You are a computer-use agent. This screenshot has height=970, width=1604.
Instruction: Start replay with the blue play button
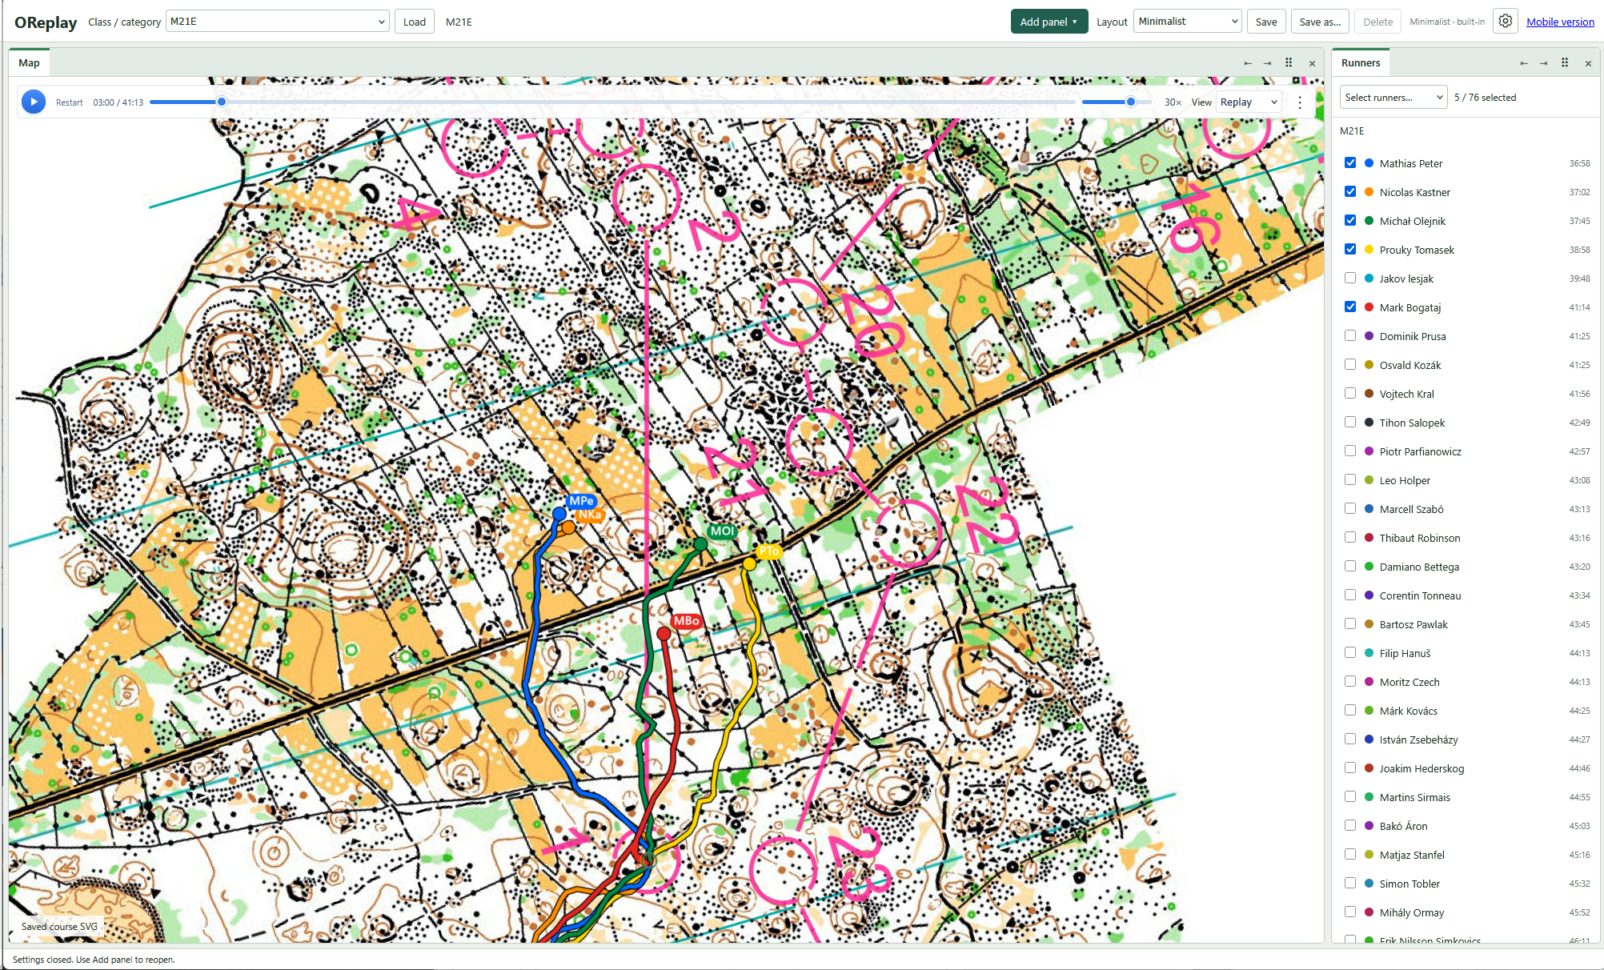[x=34, y=102]
